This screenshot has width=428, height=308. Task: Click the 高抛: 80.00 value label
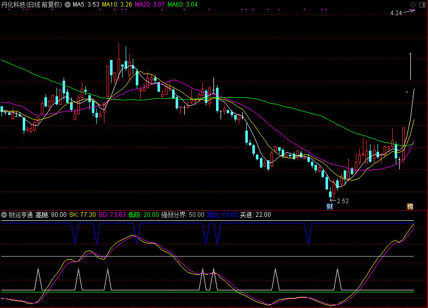51,215
